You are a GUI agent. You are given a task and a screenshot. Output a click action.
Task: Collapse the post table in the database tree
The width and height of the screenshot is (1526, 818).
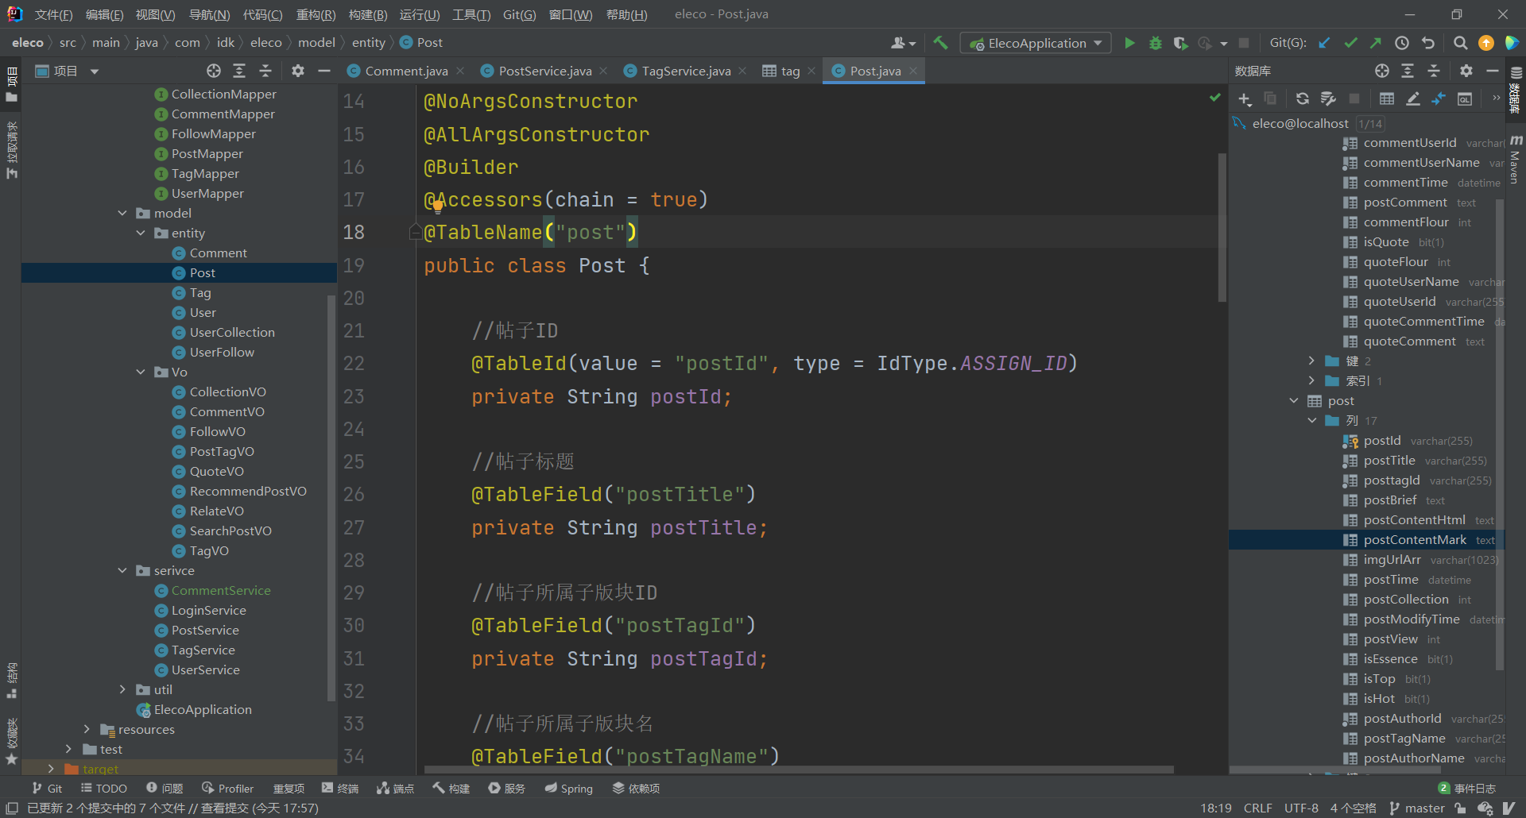pyautogui.click(x=1293, y=400)
